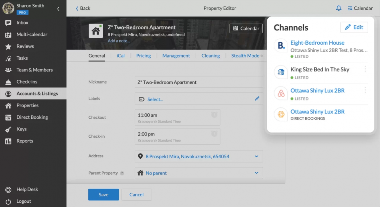
Task: Click the Edit button in Channels panel
Action: pos(354,27)
